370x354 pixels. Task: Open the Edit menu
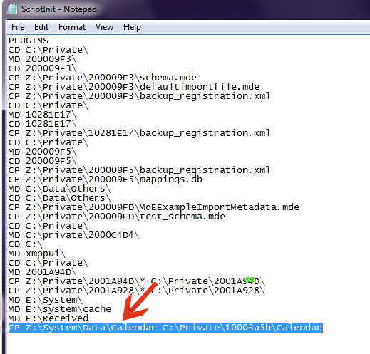click(41, 27)
